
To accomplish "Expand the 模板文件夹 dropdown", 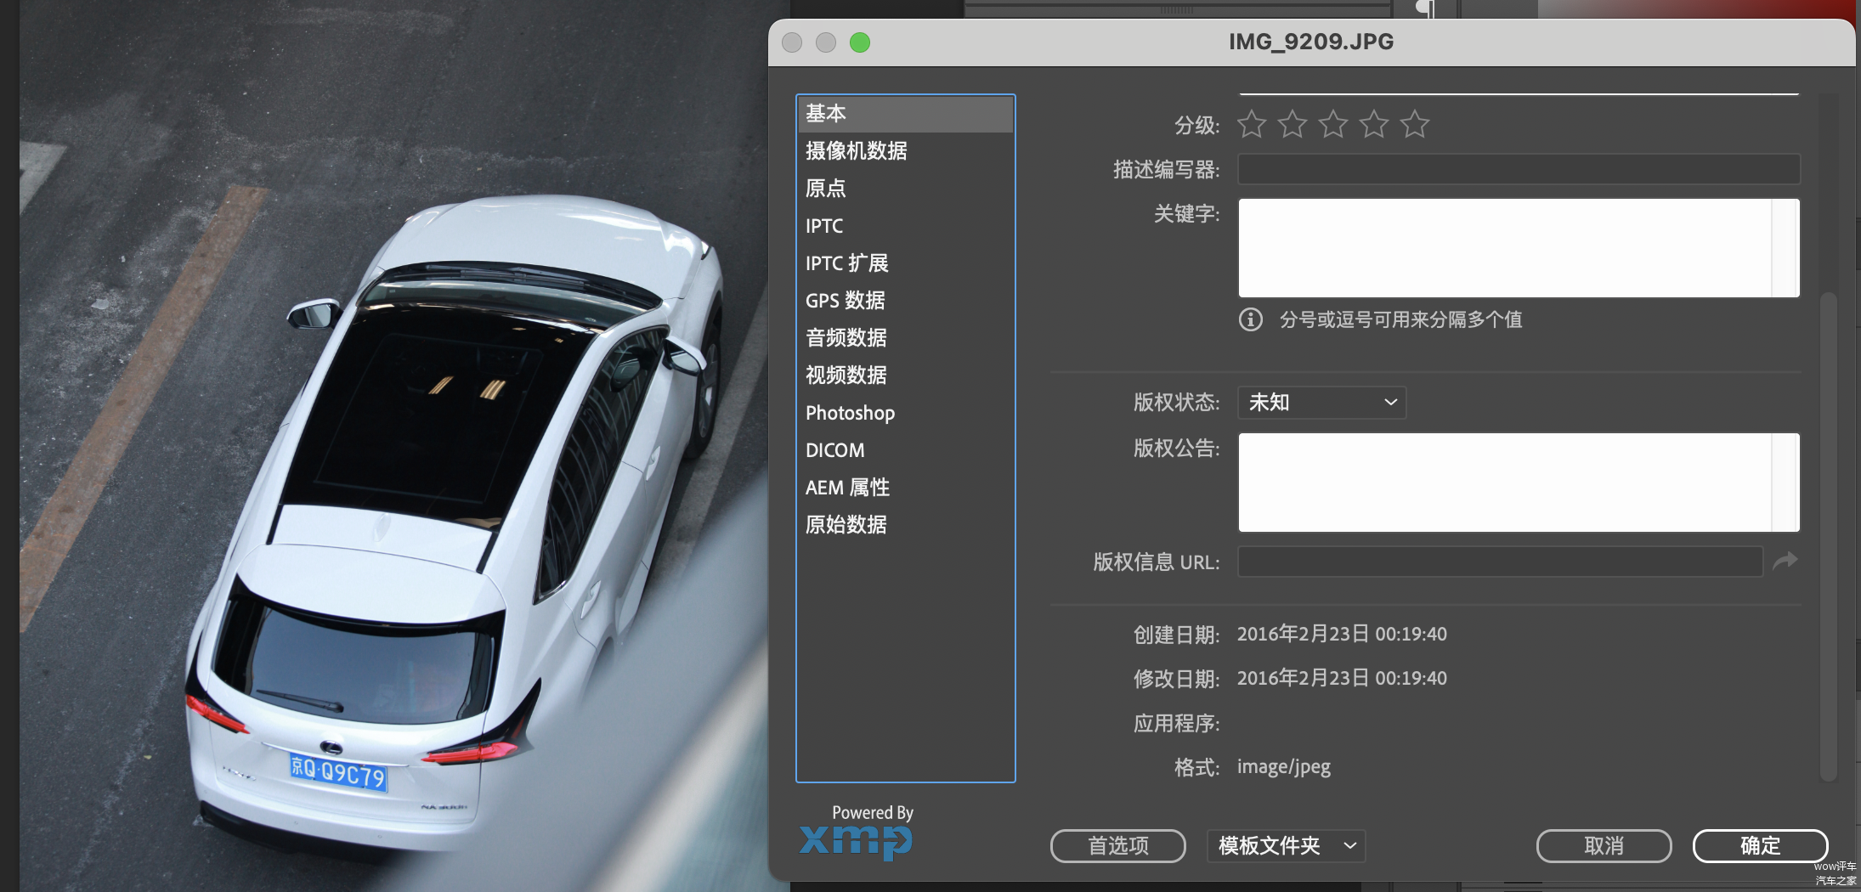I will point(1286,846).
